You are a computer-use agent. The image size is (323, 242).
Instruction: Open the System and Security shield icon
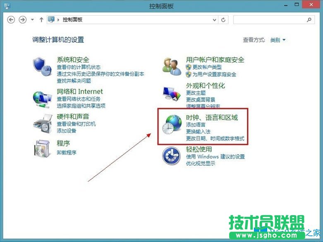tap(42, 66)
